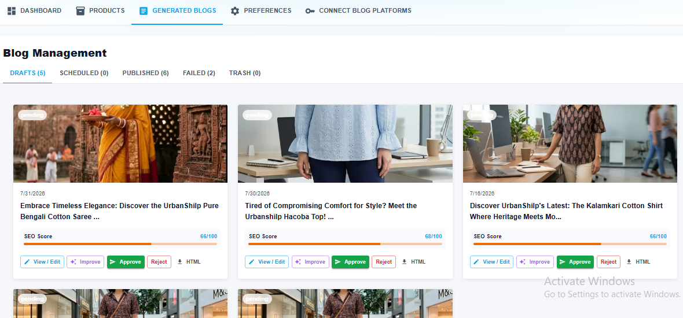Image resolution: width=683 pixels, height=318 pixels.
Task: Click pencil icon on Kalamkari Shirt card
Action: click(x=476, y=262)
